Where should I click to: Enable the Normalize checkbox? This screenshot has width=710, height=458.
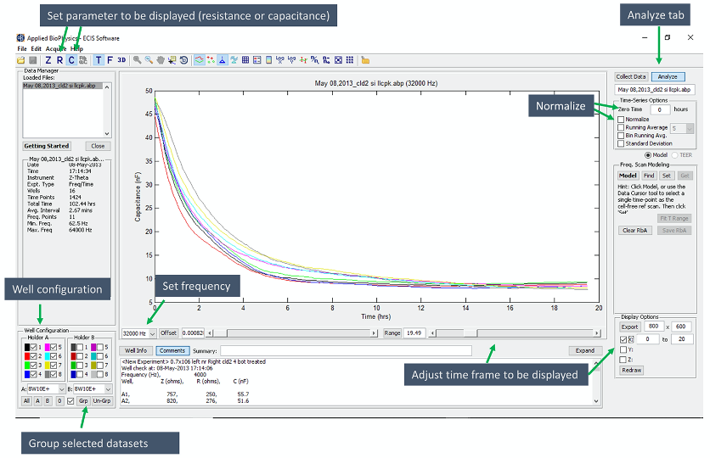[621, 120]
